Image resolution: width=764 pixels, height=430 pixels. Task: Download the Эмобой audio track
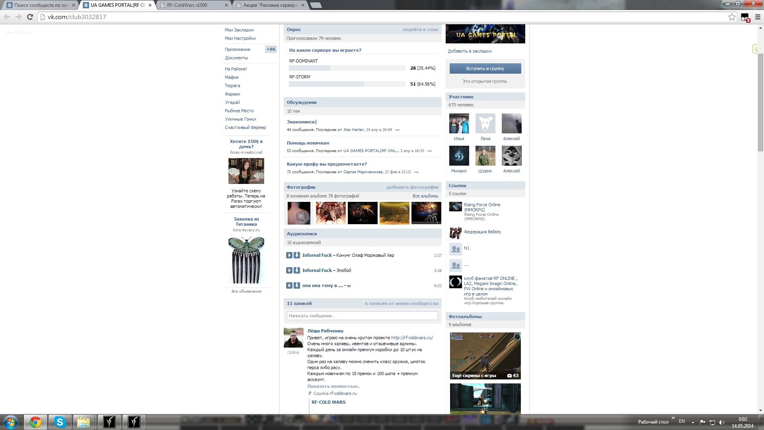pyautogui.click(x=297, y=270)
